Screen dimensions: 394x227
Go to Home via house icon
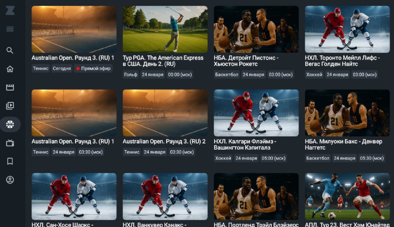click(x=10, y=69)
